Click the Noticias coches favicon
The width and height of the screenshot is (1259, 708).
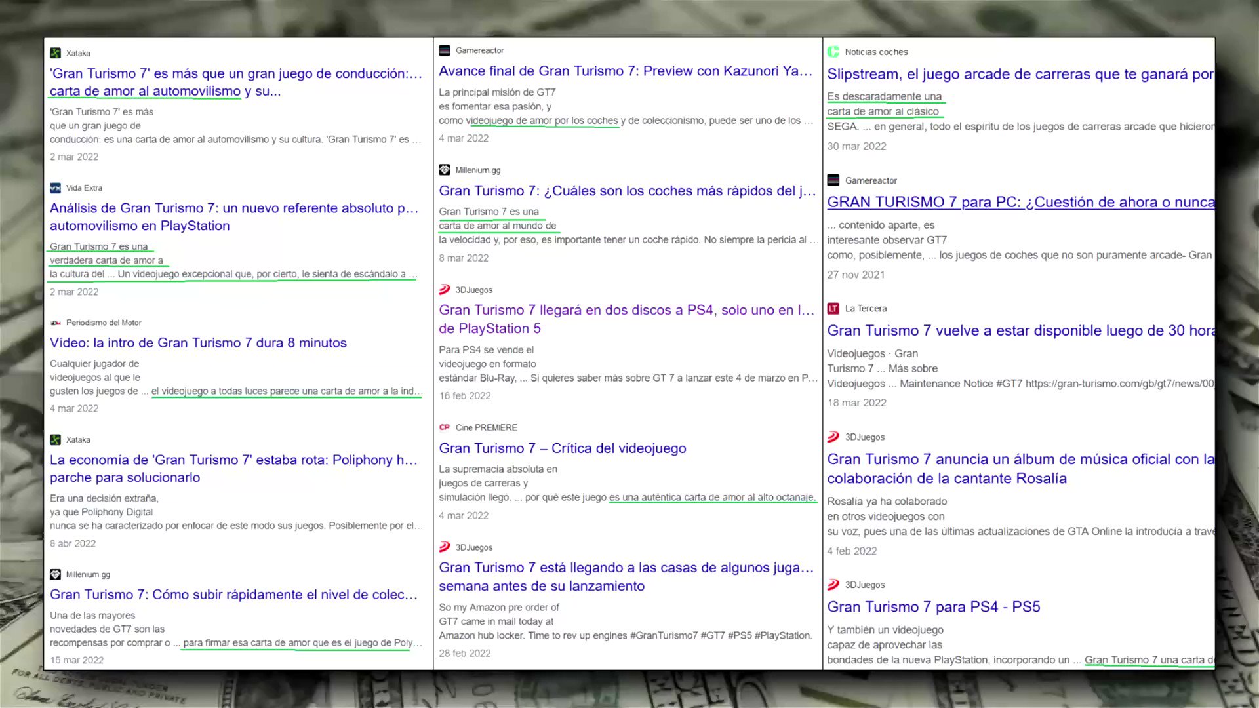tap(833, 52)
